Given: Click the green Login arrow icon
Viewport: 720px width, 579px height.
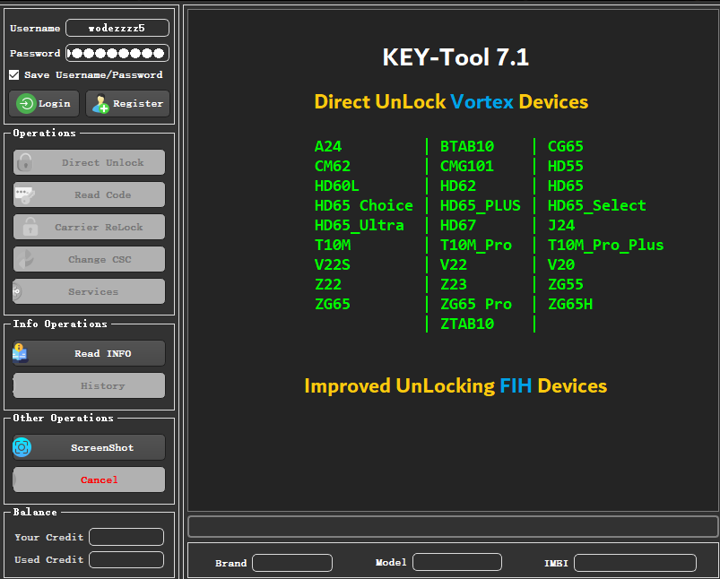Looking at the screenshot, I should 26,103.
